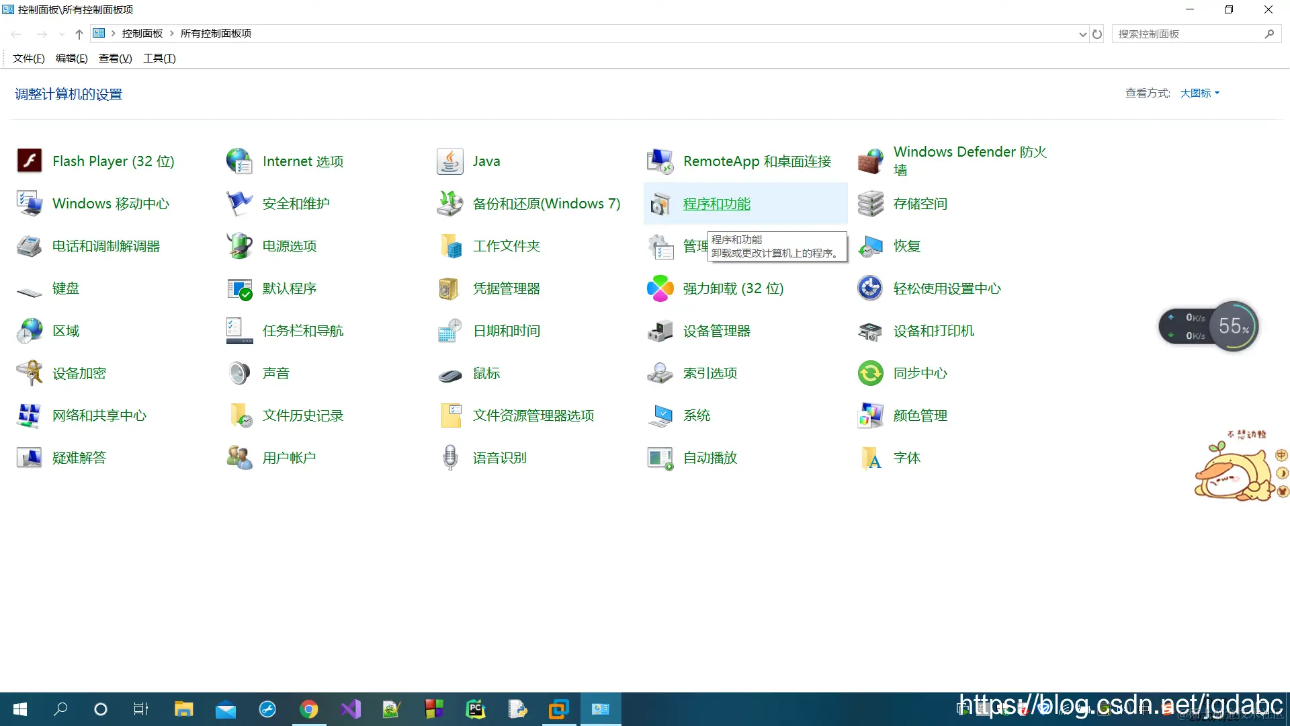The image size is (1290, 726).
Task: Expand the address bar history dropdown
Action: pyautogui.click(x=1082, y=34)
